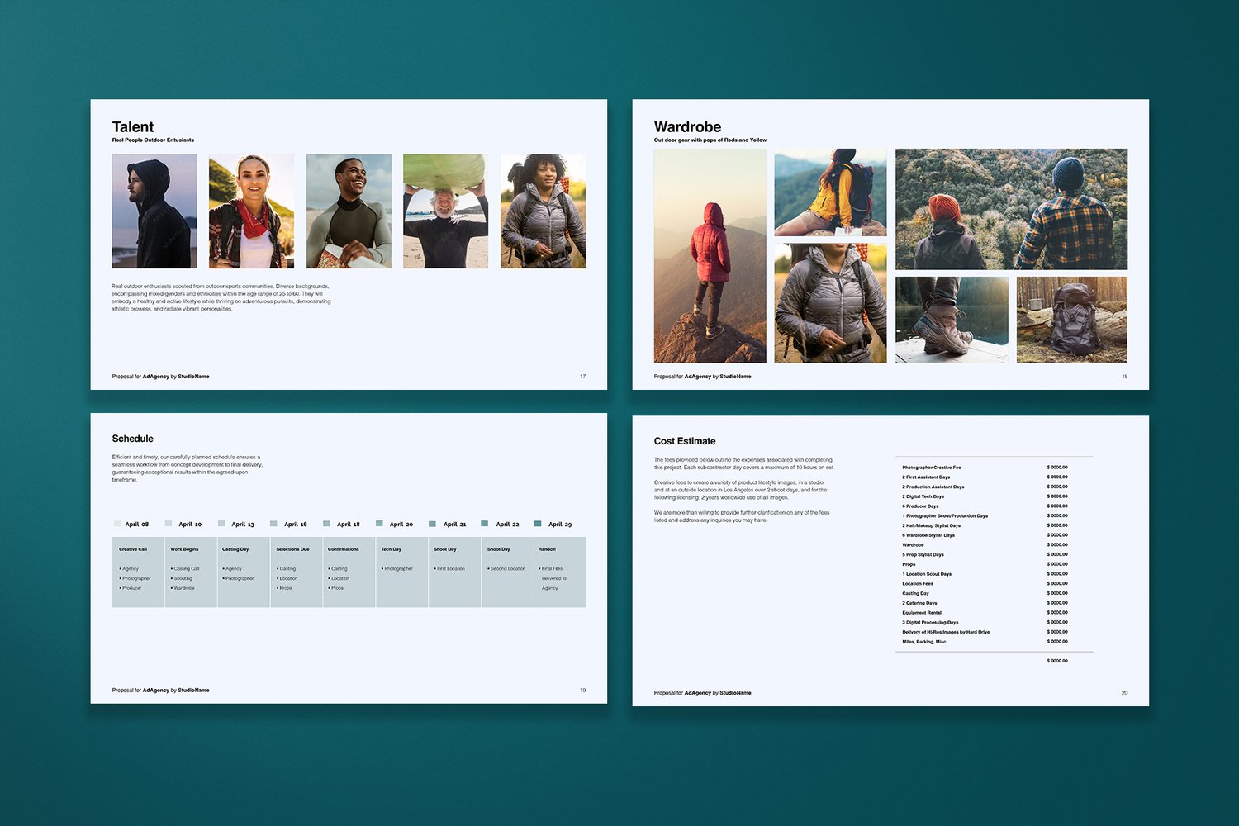Click the Talent page woman in gray jacket photo
The image size is (1239, 826).
(x=543, y=211)
